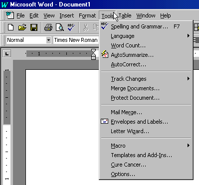The height and width of the screenshot is (185, 199).
Task: Open the Window menu
Action: pyautogui.click(x=146, y=15)
